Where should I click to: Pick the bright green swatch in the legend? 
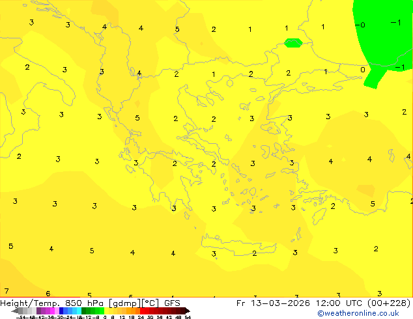[x=102, y=311]
